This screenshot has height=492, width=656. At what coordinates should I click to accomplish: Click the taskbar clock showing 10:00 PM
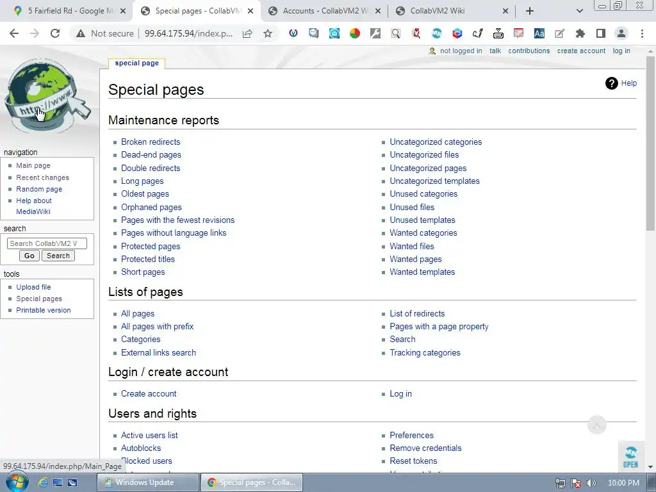click(623, 483)
